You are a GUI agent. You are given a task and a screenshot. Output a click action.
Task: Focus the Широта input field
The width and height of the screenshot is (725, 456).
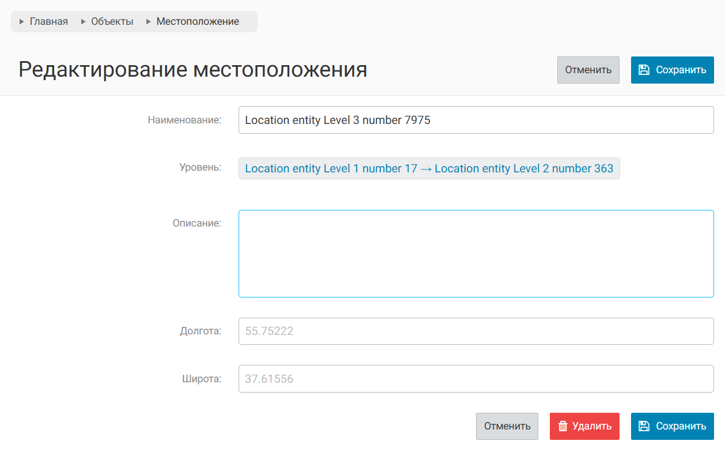[x=475, y=379]
